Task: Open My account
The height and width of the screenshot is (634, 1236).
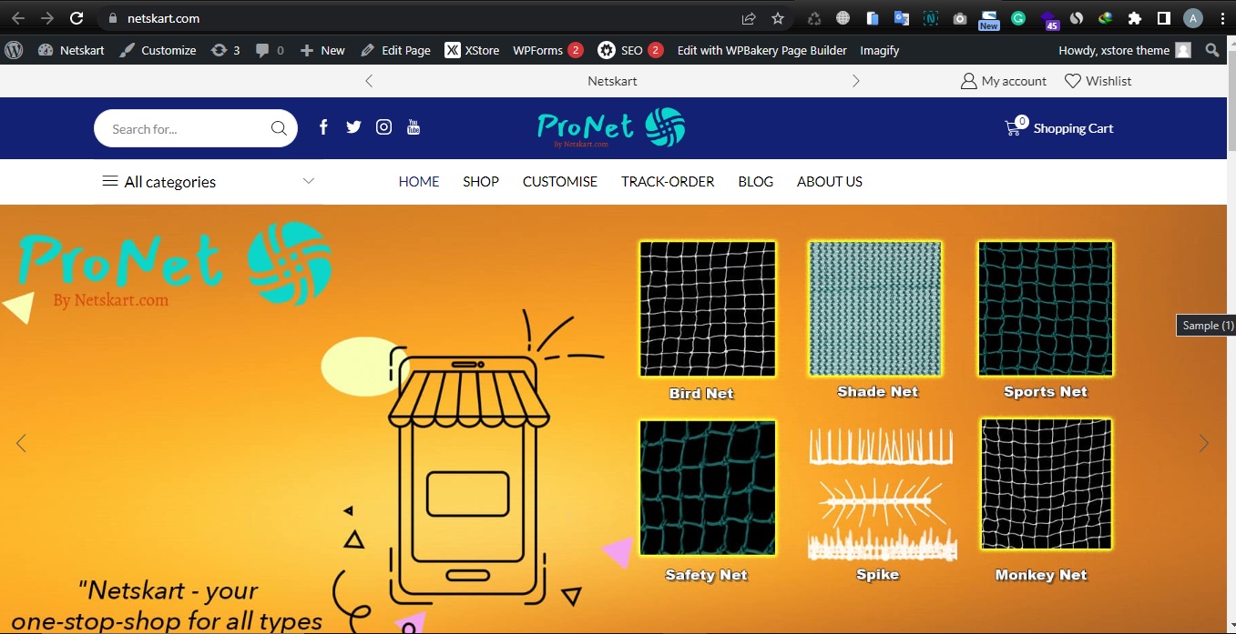Action: (1004, 81)
